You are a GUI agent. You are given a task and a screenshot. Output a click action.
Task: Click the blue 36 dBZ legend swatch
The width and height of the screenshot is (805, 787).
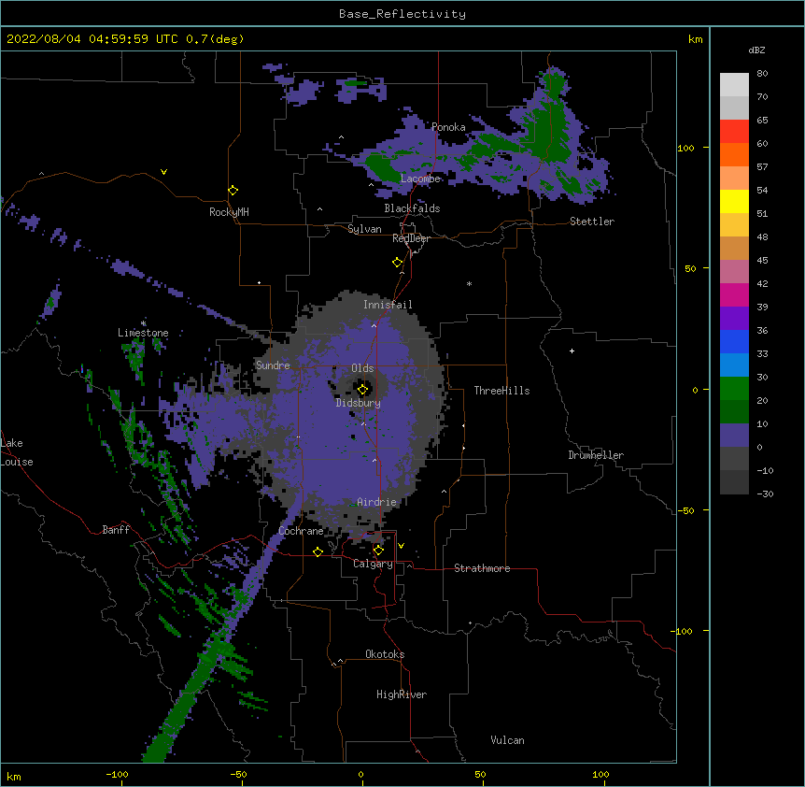coord(734,341)
